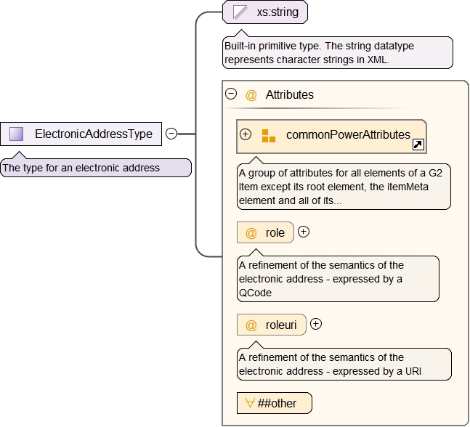Click the purple square ElectronicAddressType icon
The image size is (470, 427).
[x=17, y=134]
